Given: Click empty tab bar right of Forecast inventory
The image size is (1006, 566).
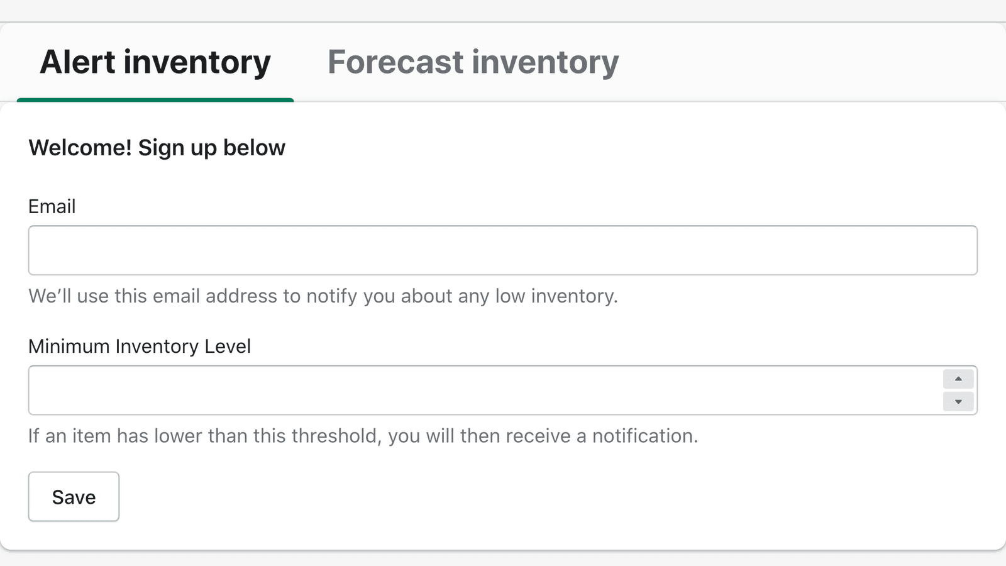Looking at the screenshot, I should [811, 62].
